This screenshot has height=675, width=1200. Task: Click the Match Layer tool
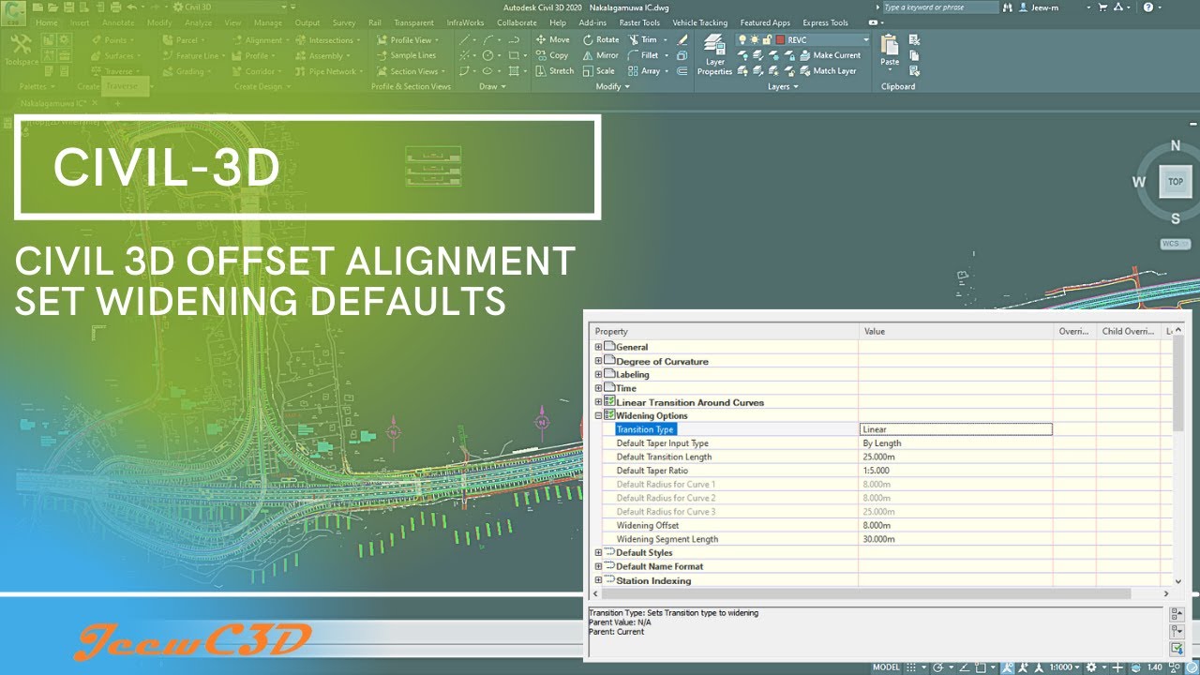[828, 71]
